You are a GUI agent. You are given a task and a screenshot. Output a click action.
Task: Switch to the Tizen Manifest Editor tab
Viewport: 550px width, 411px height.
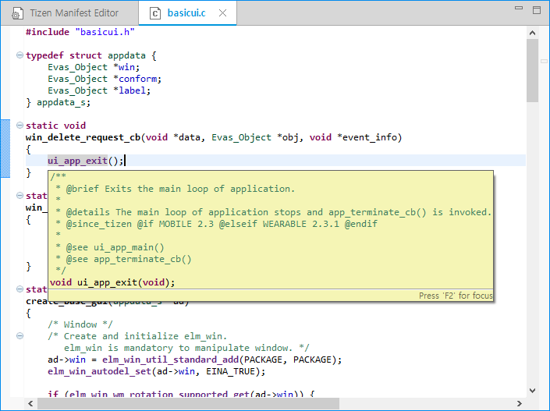pos(73,13)
